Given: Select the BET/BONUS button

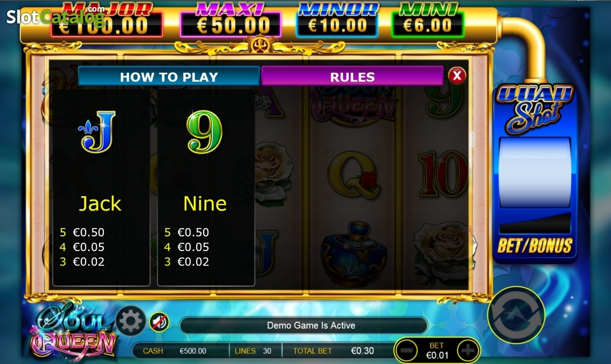Looking at the screenshot, I should 535,246.
